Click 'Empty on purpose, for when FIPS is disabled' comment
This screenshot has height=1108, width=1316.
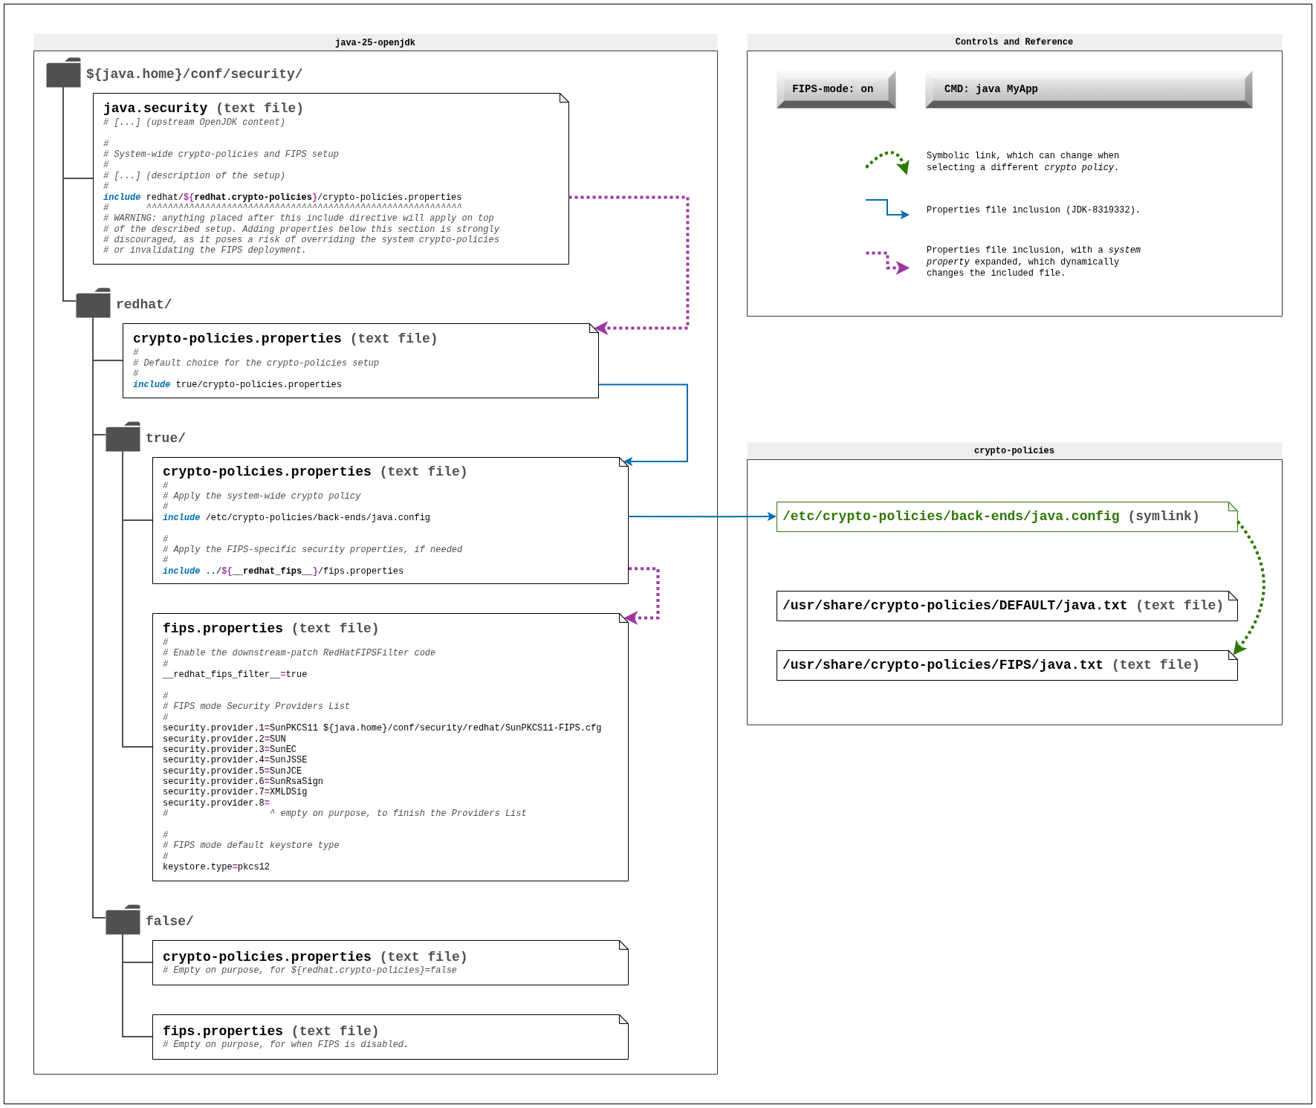click(285, 1045)
